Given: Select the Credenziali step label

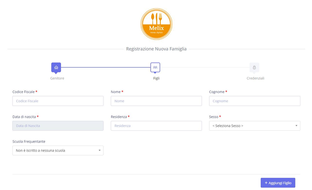Looking at the screenshot, I should 255,78.
